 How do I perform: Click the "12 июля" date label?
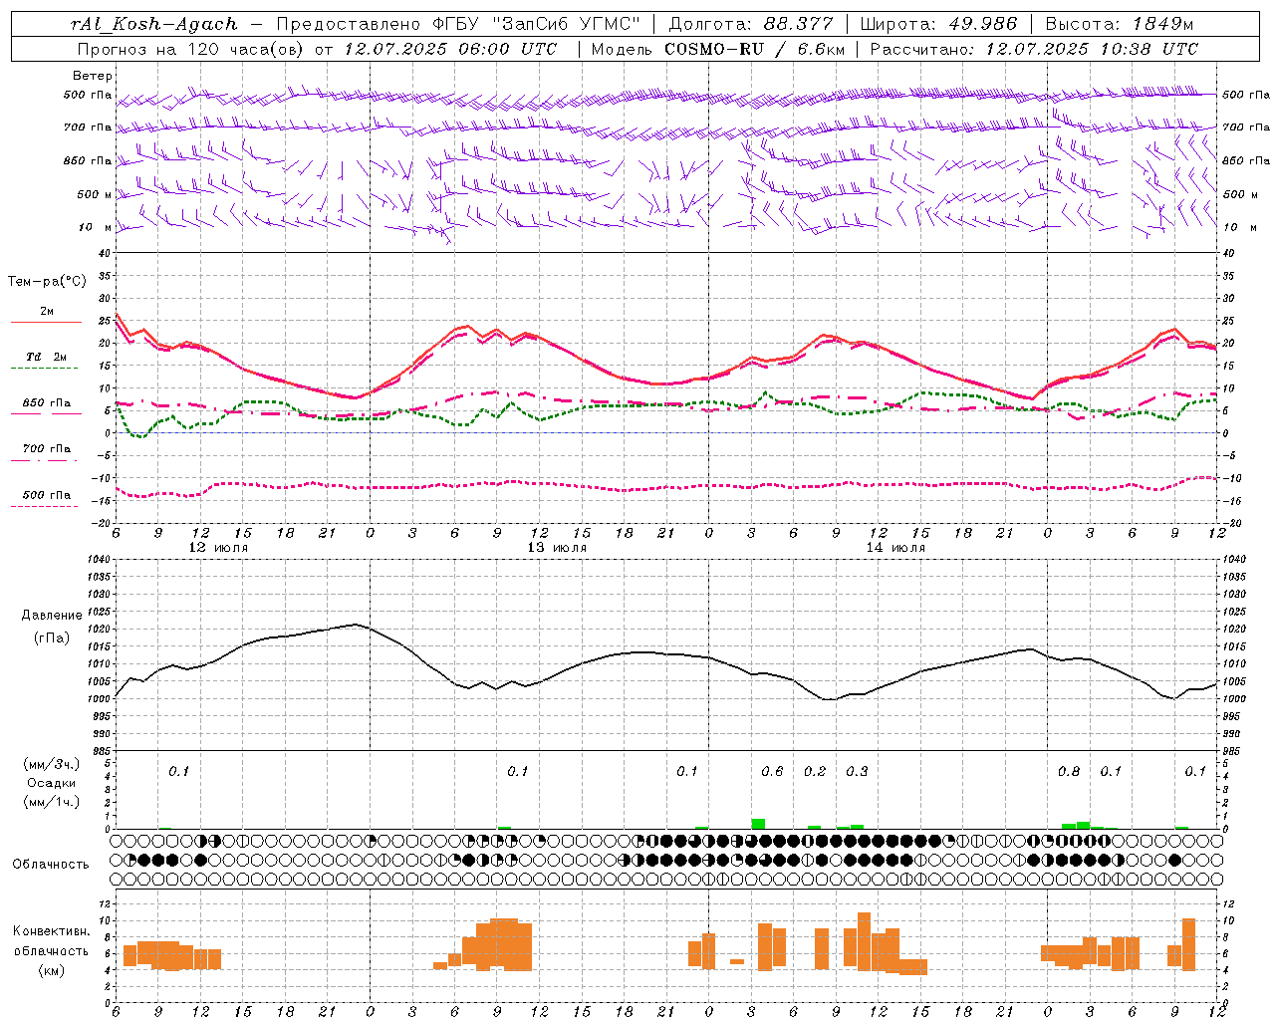218,548
